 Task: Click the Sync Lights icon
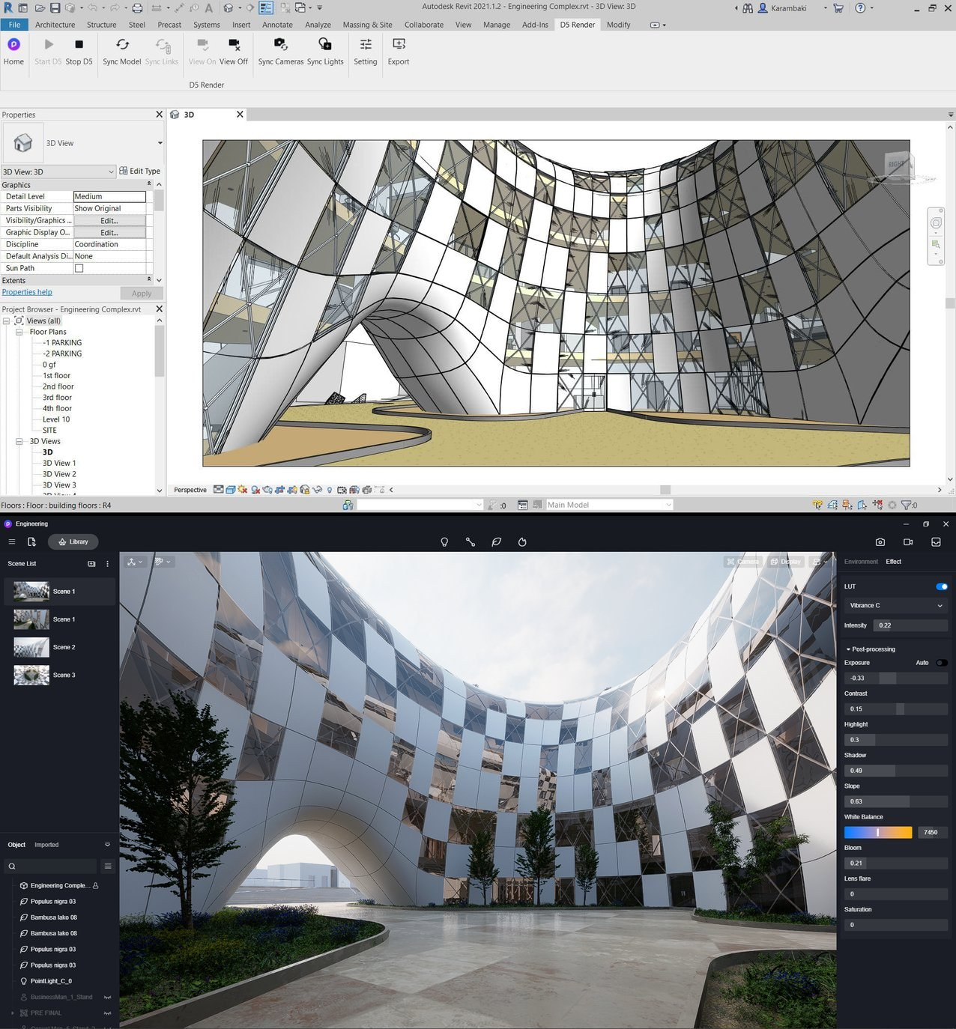coord(325,45)
